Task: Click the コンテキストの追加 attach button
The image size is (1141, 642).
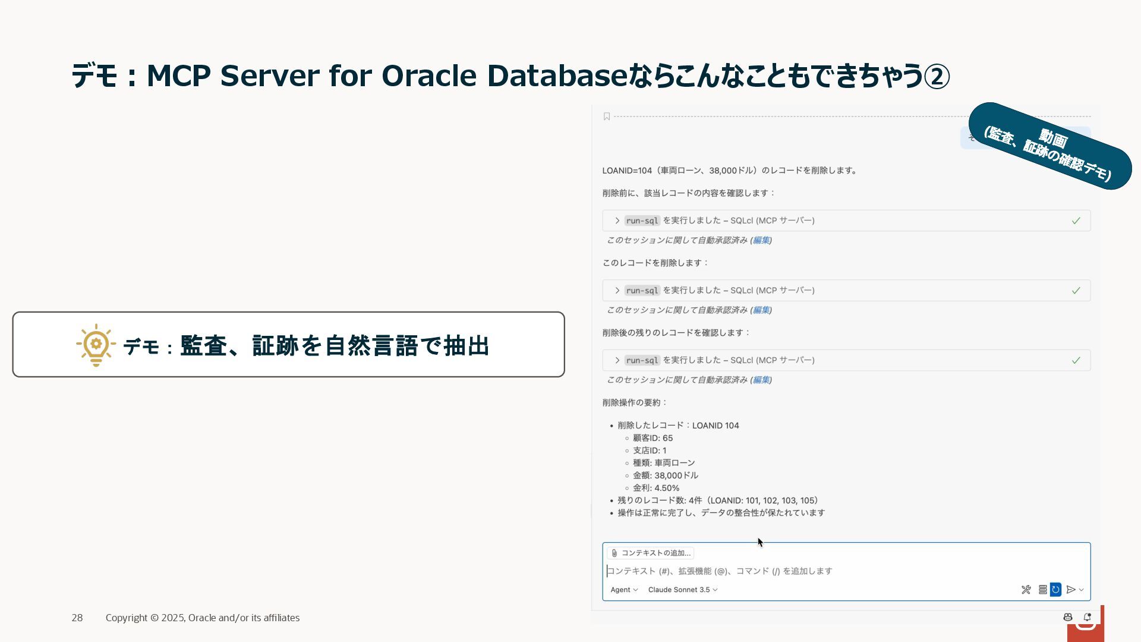Action: 651,553
